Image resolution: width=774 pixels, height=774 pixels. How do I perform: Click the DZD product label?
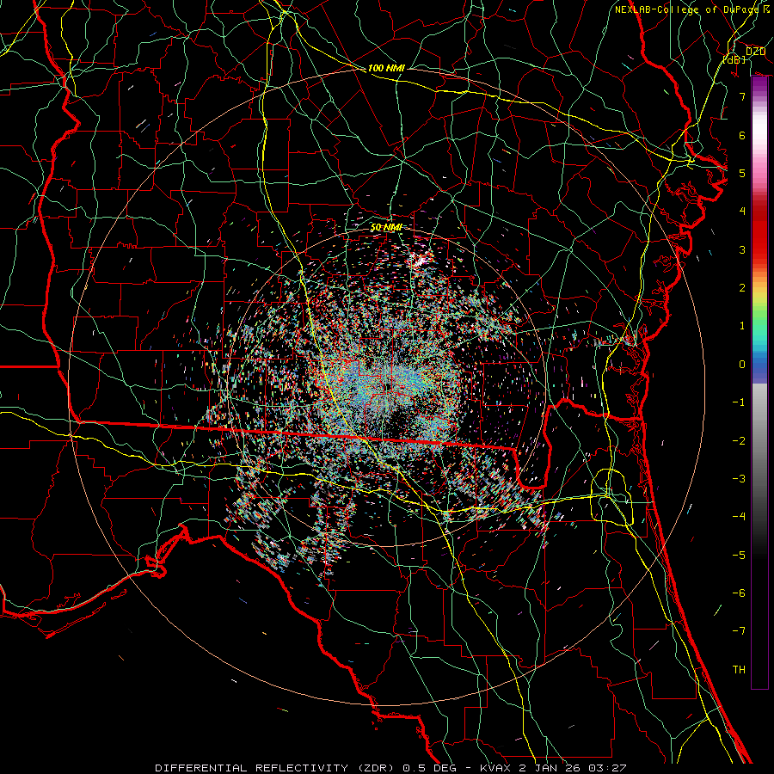click(x=755, y=51)
